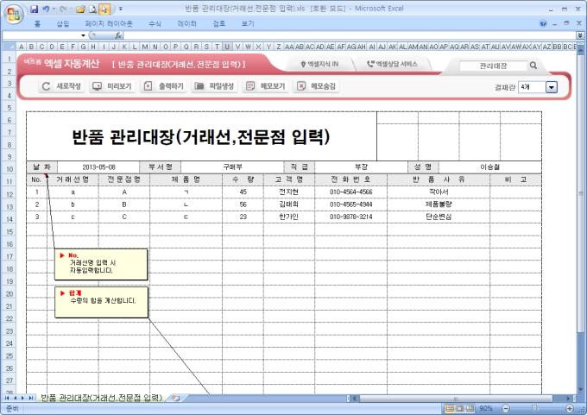Click the Open folder icon in quick access
This screenshot has width=587, height=415.
point(80,9)
